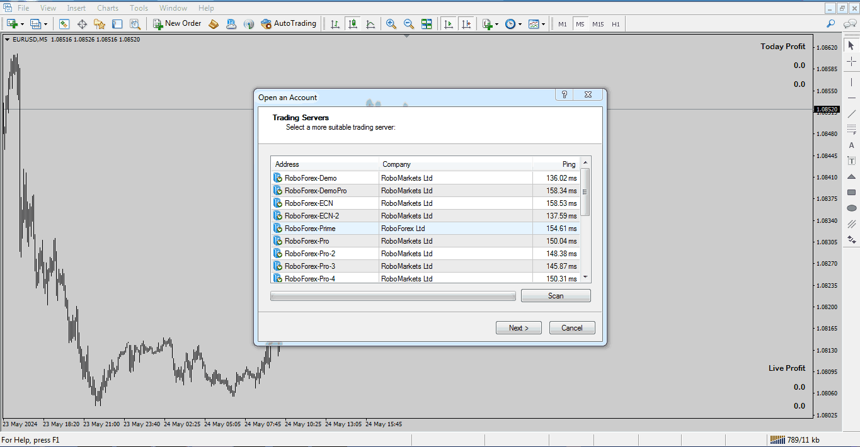Screen dimensions: 860x447
Task: Toggle the AutoTrading button
Action: click(289, 24)
